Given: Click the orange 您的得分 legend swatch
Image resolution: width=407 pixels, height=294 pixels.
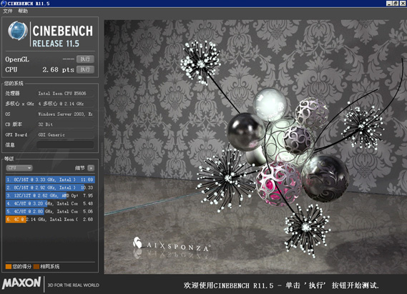Looking at the screenshot, I should [9, 267].
